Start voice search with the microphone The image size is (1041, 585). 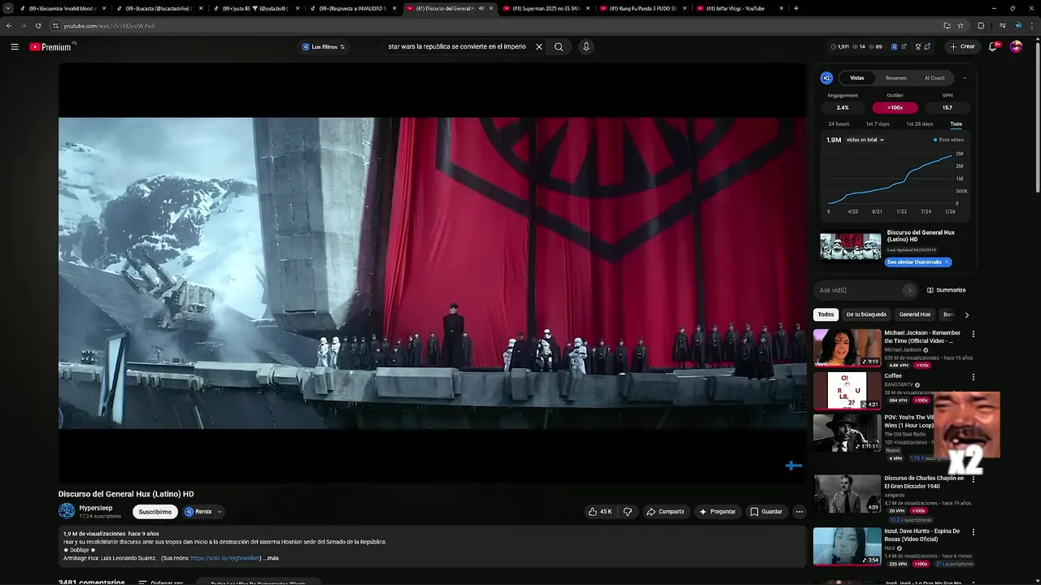(586, 47)
